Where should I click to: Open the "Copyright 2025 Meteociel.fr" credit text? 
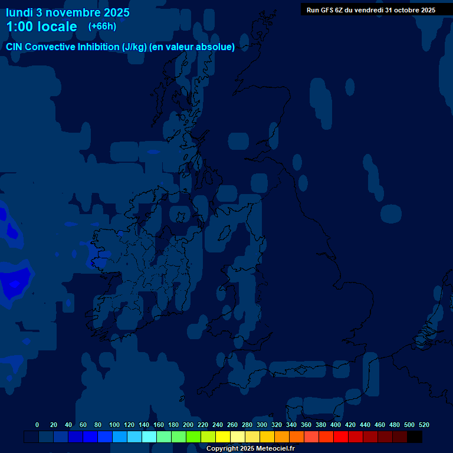coord(250,448)
